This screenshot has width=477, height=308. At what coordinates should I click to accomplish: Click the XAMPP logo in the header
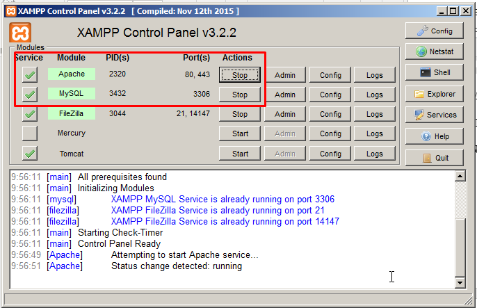pos(20,33)
